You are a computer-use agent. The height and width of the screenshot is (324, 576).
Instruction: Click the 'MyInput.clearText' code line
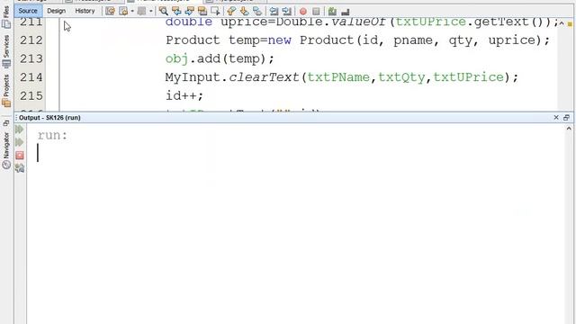point(342,77)
